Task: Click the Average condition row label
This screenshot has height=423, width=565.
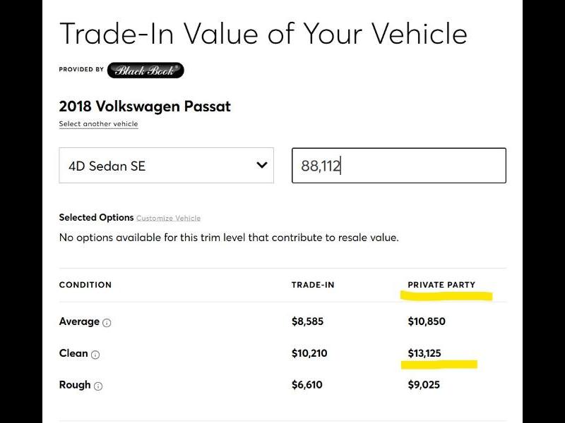Action: (x=80, y=321)
